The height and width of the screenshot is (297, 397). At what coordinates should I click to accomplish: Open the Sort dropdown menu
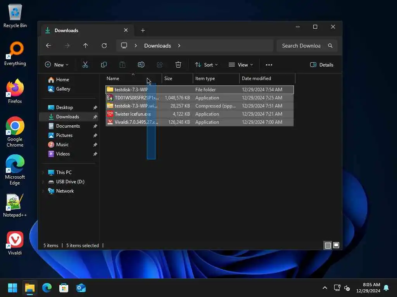206,65
